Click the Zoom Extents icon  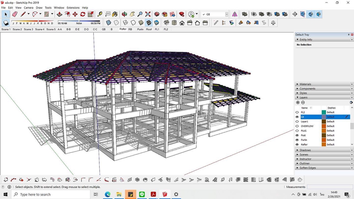tap(148, 14)
